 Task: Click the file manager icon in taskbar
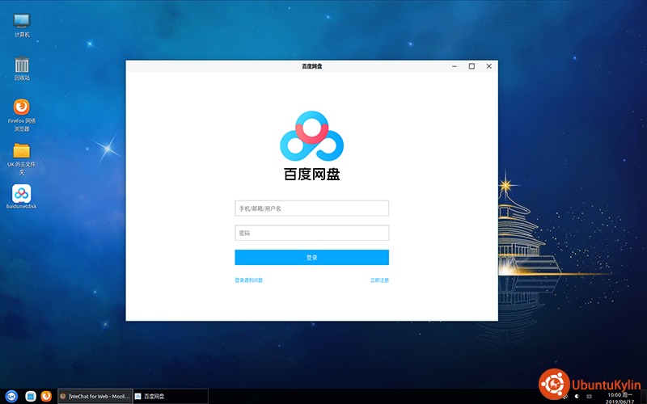[x=31, y=396]
